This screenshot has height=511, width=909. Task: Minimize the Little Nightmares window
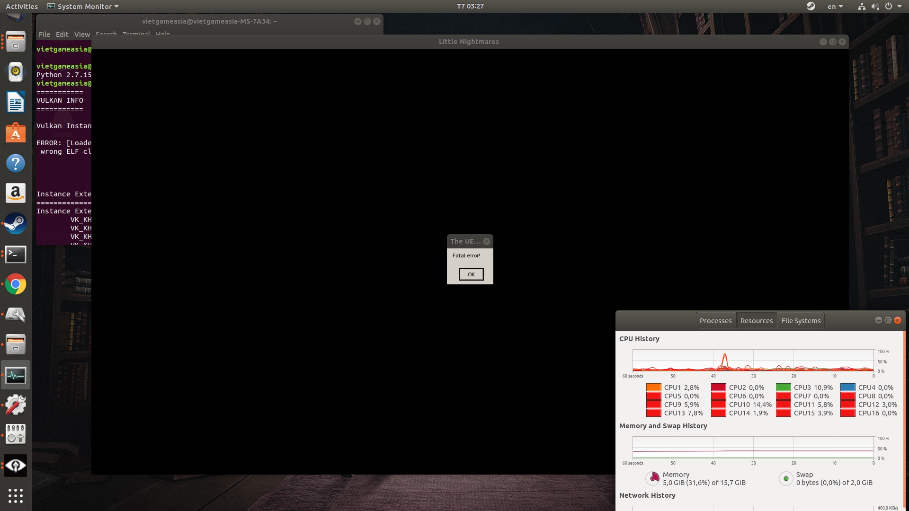(x=823, y=42)
